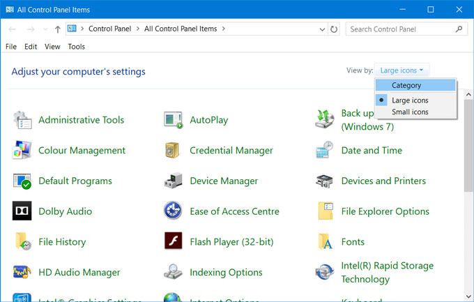Open the Device Manager text link
Viewport: 474px width, 302px height.
[224, 181]
